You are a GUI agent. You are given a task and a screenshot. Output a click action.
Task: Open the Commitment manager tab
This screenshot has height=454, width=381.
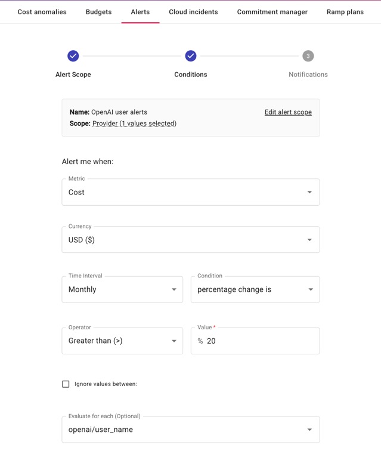[272, 12]
